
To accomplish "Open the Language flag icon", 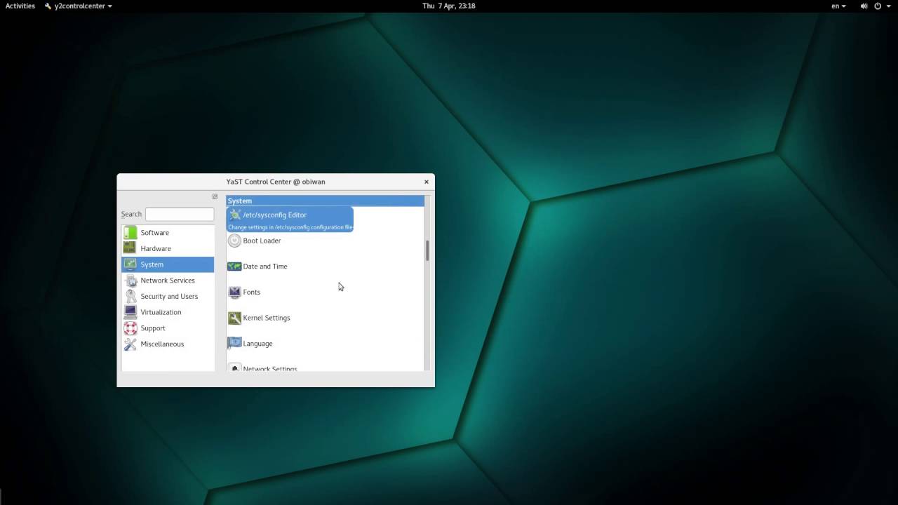I will click(x=234, y=344).
